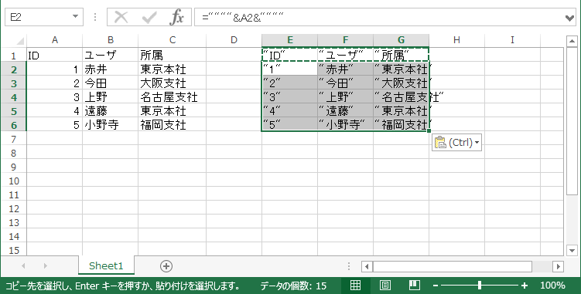
Task: Expand the Name Box dropdown arrow
Action: point(75,17)
